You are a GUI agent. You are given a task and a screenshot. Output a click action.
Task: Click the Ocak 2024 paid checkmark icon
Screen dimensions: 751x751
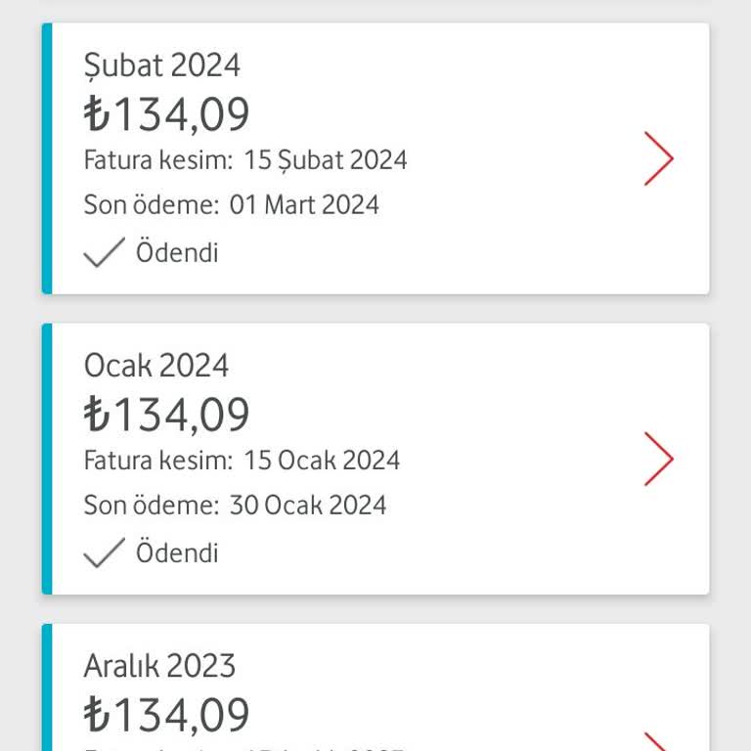click(x=103, y=553)
